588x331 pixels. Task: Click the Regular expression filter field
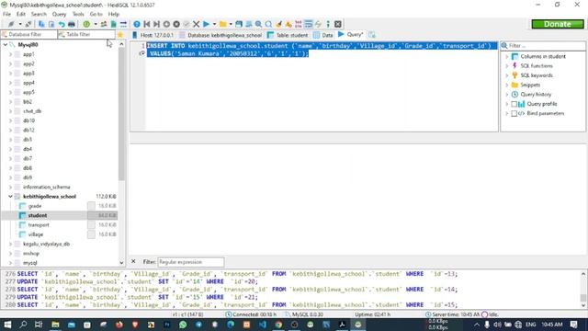click(191, 262)
